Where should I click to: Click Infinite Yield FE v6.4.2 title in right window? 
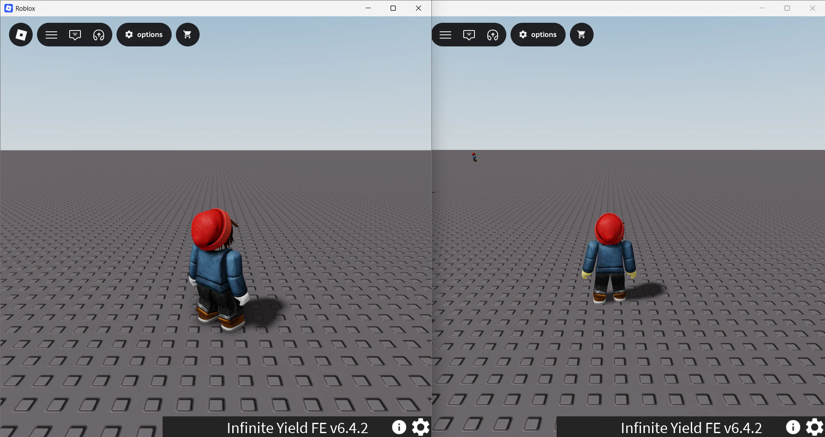pyautogui.click(x=691, y=428)
